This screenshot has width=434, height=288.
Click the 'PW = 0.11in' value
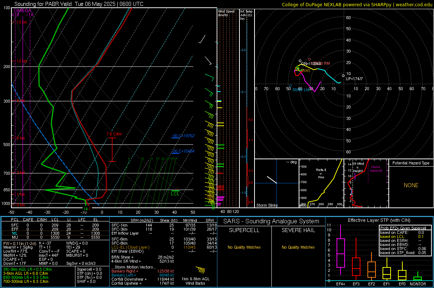coord(19,243)
